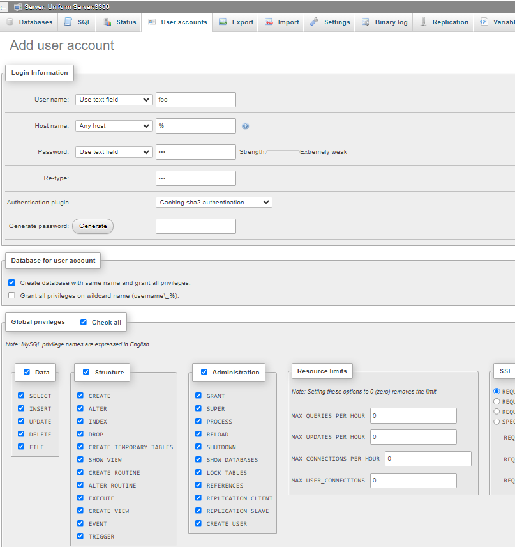
Task: Click the Settings wrench icon
Action: point(314,22)
